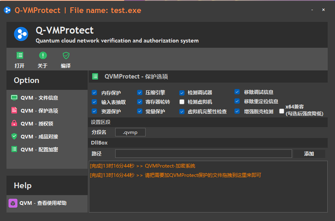Click the Q-VMProtect logo in header
The width and height of the screenshot is (335, 221).
coord(21,34)
